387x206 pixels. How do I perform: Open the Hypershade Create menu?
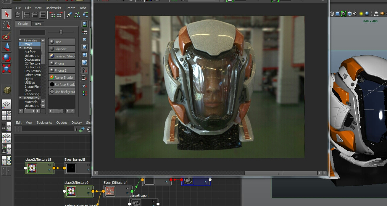(70, 8)
